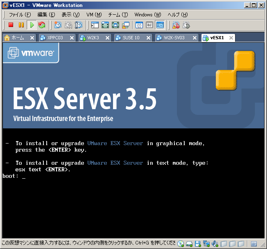Open the チーム (T) menu

(118, 15)
